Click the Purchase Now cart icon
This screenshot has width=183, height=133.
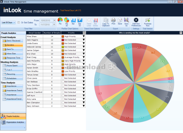click(147, 20)
